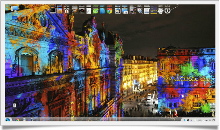Open the monitor display dock icon
The image size is (220, 130).
pos(125,11)
